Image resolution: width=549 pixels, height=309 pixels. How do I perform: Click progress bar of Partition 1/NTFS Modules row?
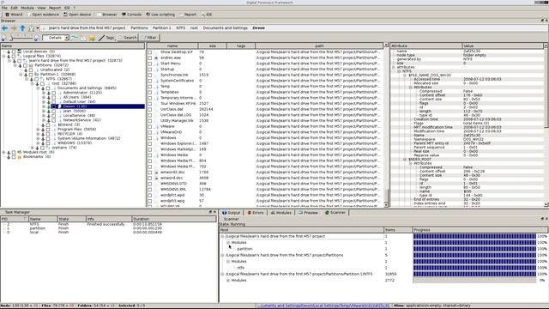pos(474,281)
